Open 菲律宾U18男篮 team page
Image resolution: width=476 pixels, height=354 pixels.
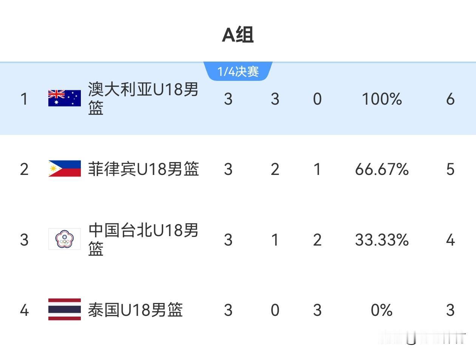point(143,169)
